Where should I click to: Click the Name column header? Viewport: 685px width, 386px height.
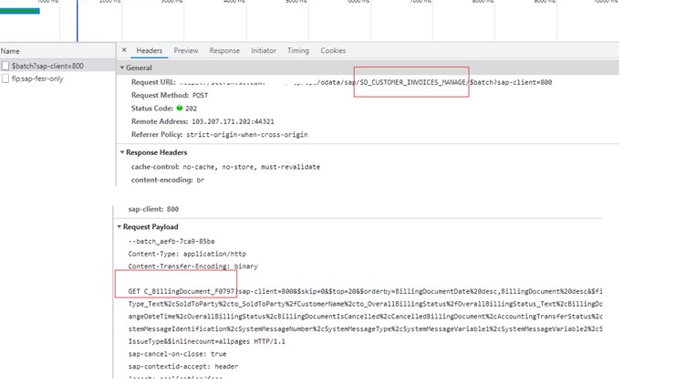10,51
